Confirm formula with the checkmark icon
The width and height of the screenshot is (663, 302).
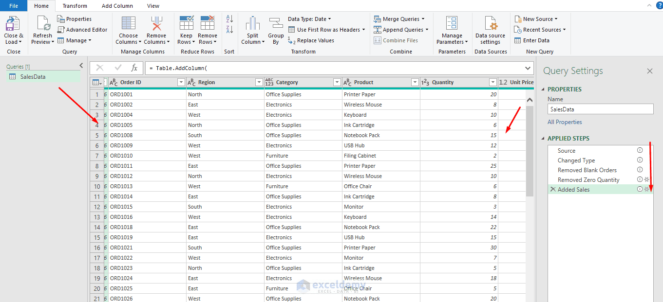coord(118,68)
